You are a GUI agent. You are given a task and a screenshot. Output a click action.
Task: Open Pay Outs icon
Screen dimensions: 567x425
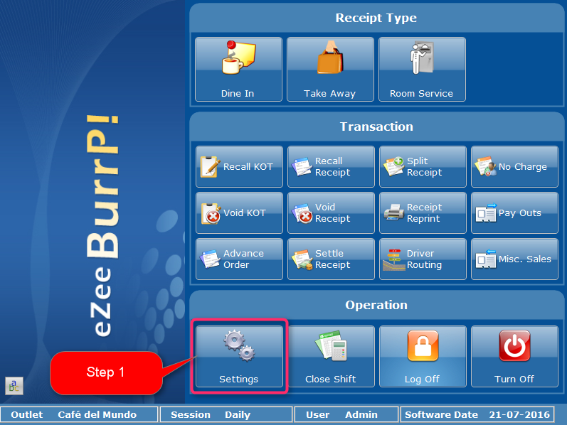point(486,212)
